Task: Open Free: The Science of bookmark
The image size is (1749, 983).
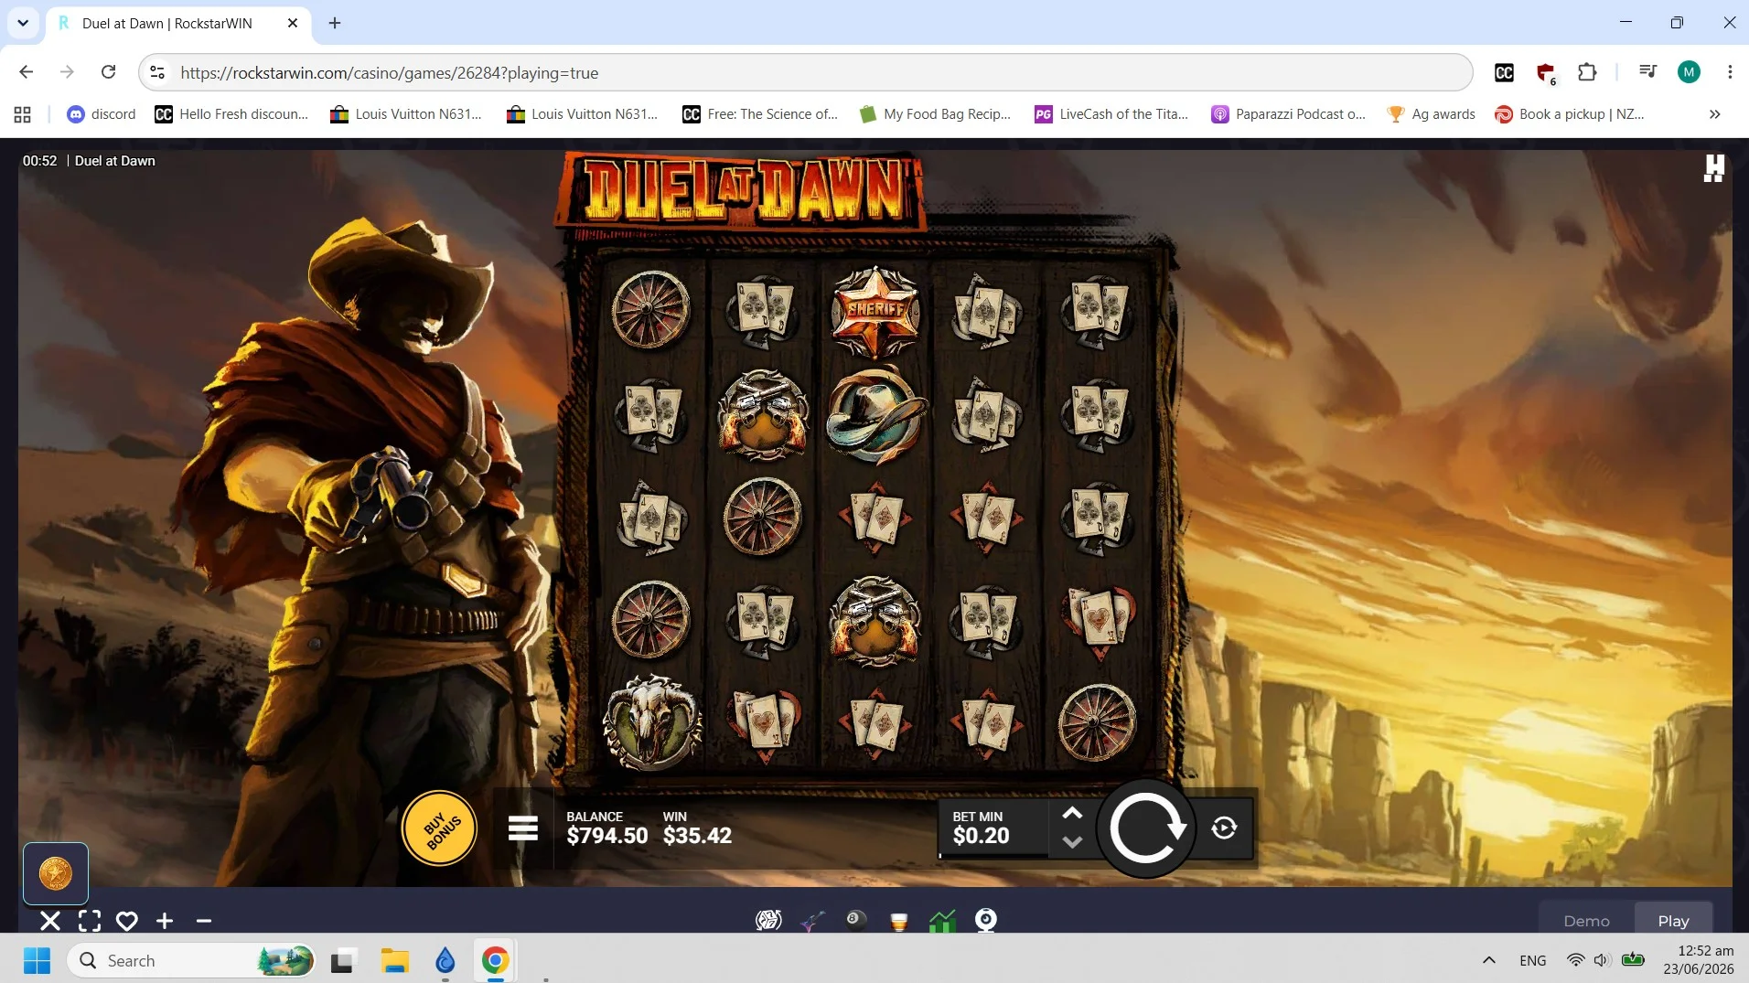Action: tap(760, 114)
